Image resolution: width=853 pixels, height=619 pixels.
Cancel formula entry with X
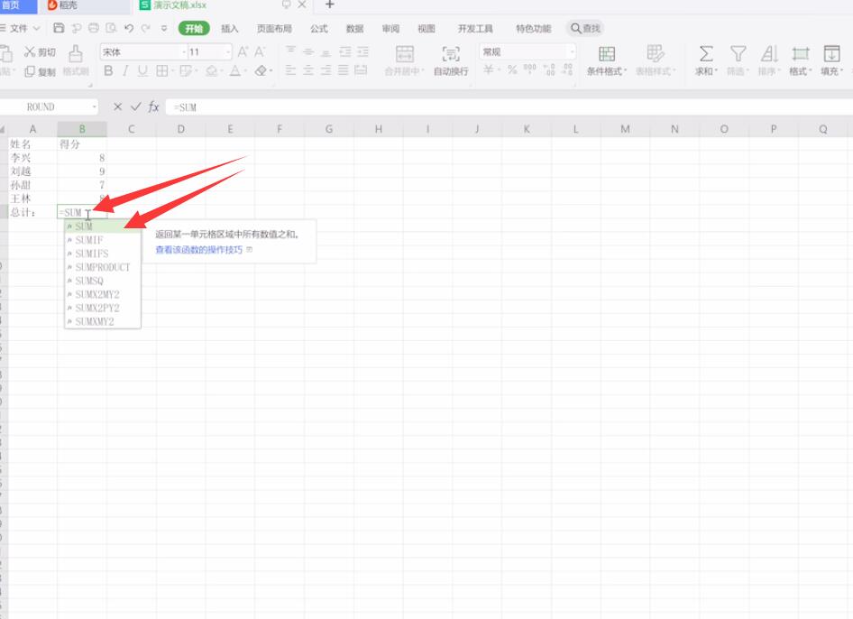click(x=117, y=106)
